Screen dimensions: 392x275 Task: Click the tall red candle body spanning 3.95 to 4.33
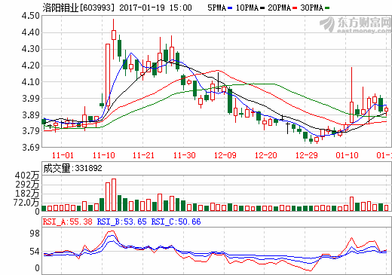click(108, 75)
